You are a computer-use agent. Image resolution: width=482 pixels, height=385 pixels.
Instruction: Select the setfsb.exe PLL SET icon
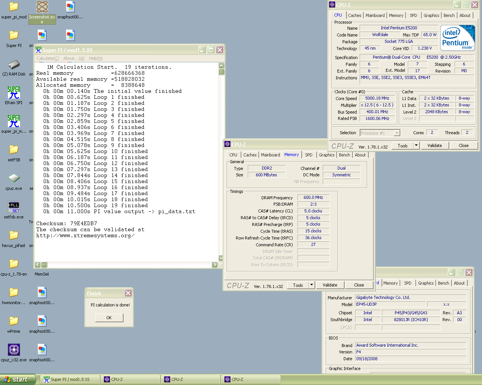(x=14, y=207)
